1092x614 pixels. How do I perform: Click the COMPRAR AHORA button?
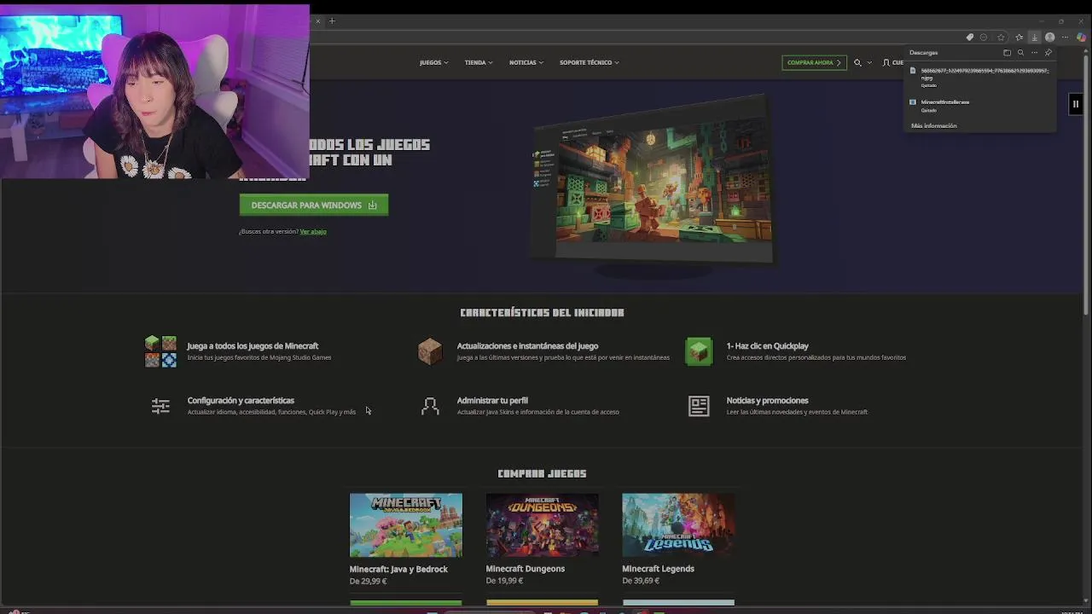click(814, 62)
